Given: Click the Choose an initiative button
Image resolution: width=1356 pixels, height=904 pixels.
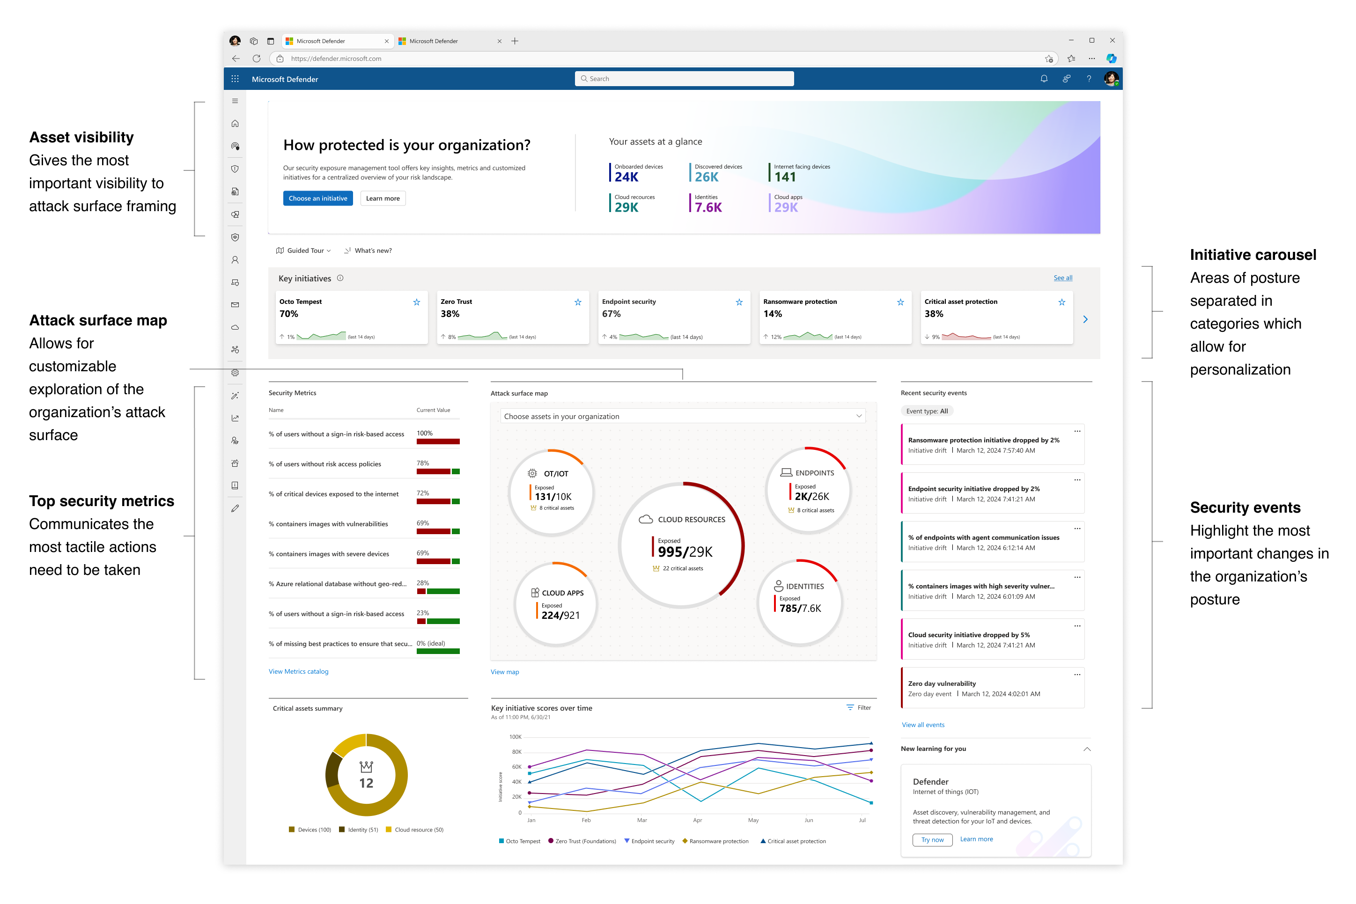Looking at the screenshot, I should [x=317, y=198].
